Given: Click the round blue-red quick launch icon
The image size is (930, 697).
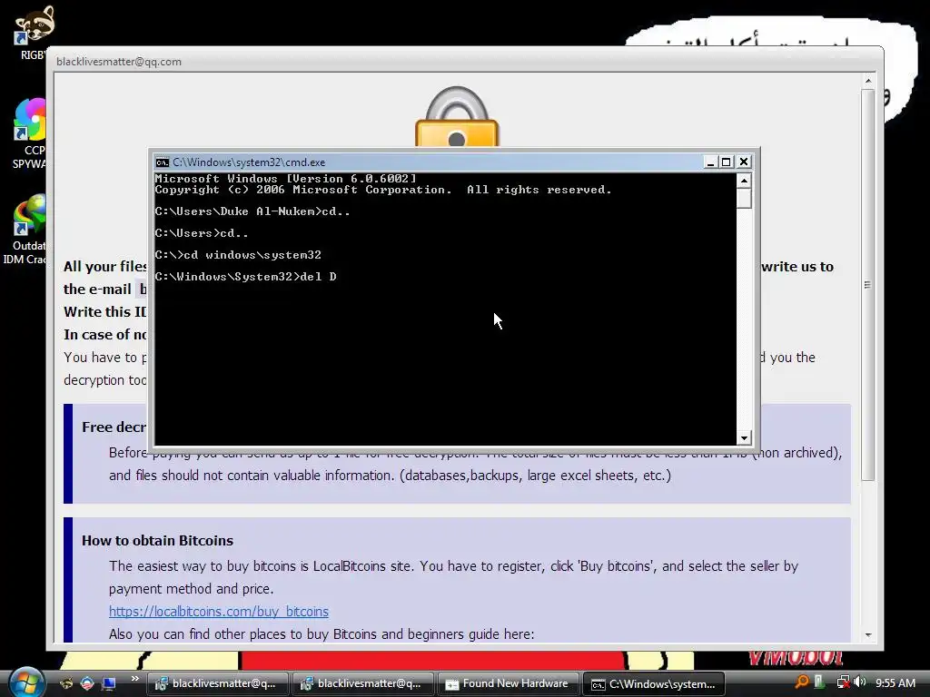Looking at the screenshot, I should (87, 683).
